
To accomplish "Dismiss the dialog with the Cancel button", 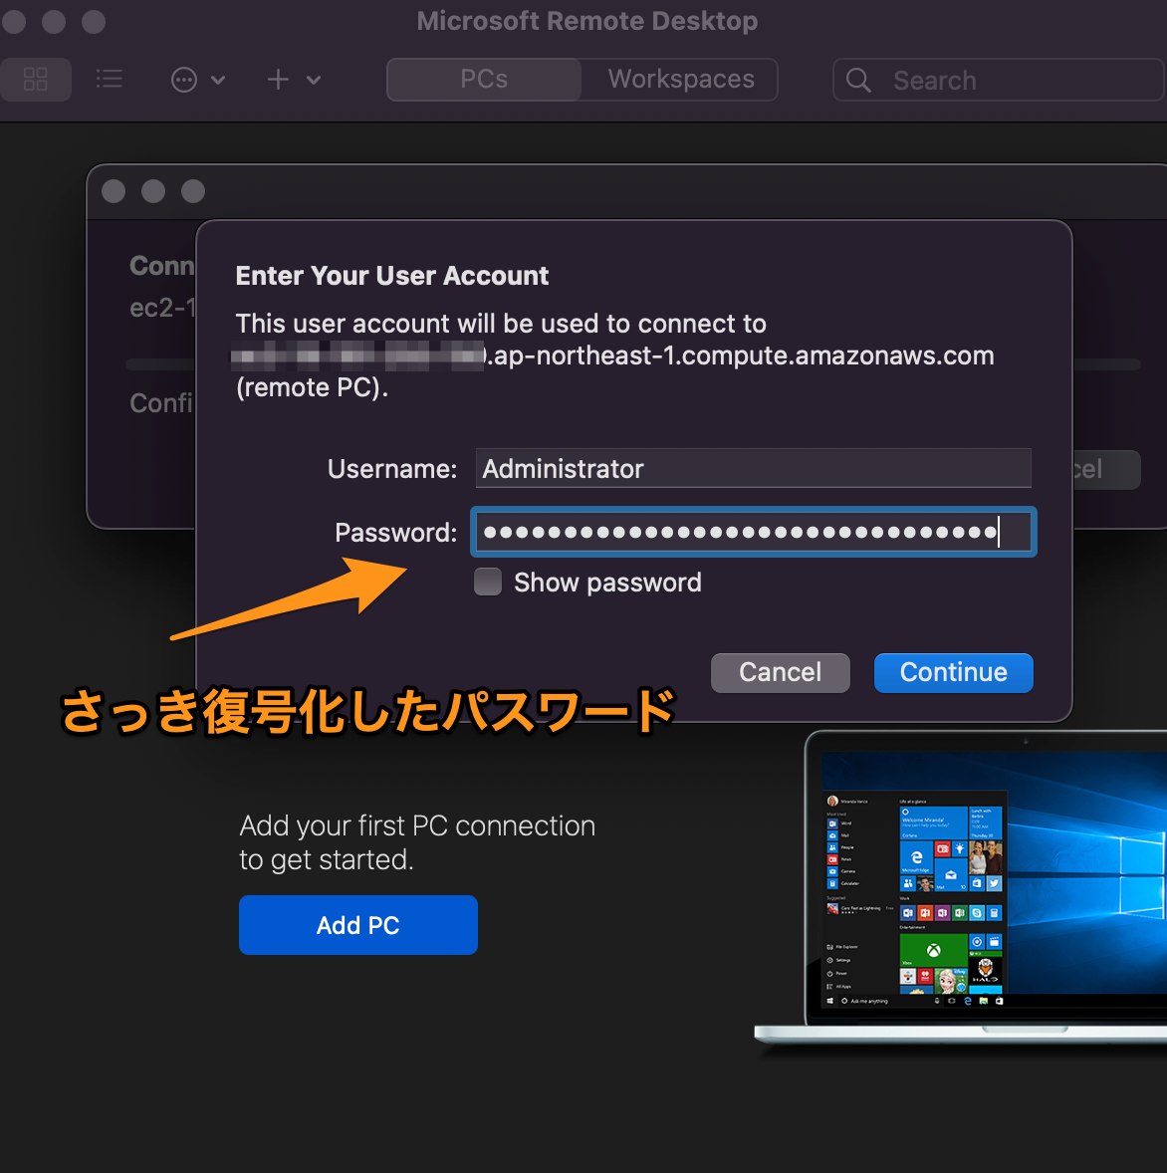I will 780,672.
